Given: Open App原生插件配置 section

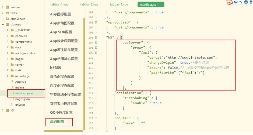Looking at the screenshot, I should (64, 50).
